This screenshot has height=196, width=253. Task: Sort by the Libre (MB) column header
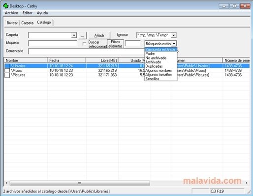click(102, 60)
